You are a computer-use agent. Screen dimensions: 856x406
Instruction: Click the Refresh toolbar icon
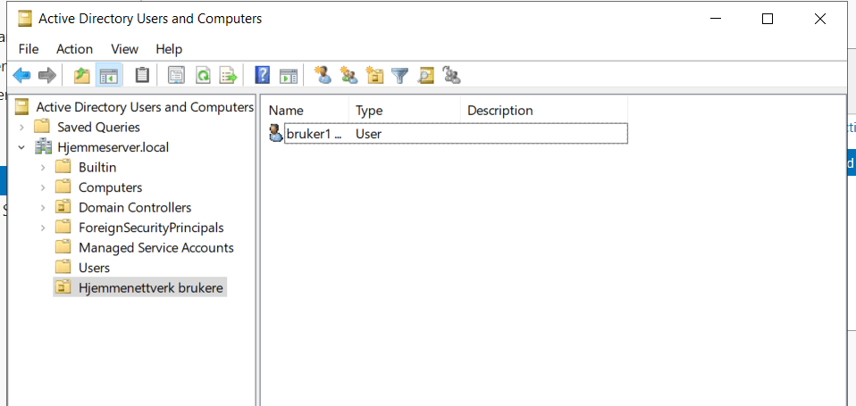point(203,76)
